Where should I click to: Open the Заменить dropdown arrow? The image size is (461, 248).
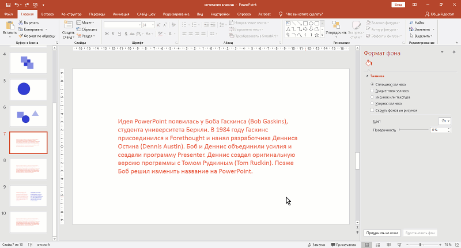(x=433, y=29)
